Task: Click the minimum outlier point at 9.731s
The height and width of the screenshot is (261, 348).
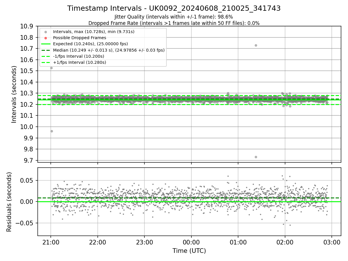Action: click(x=256, y=157)
